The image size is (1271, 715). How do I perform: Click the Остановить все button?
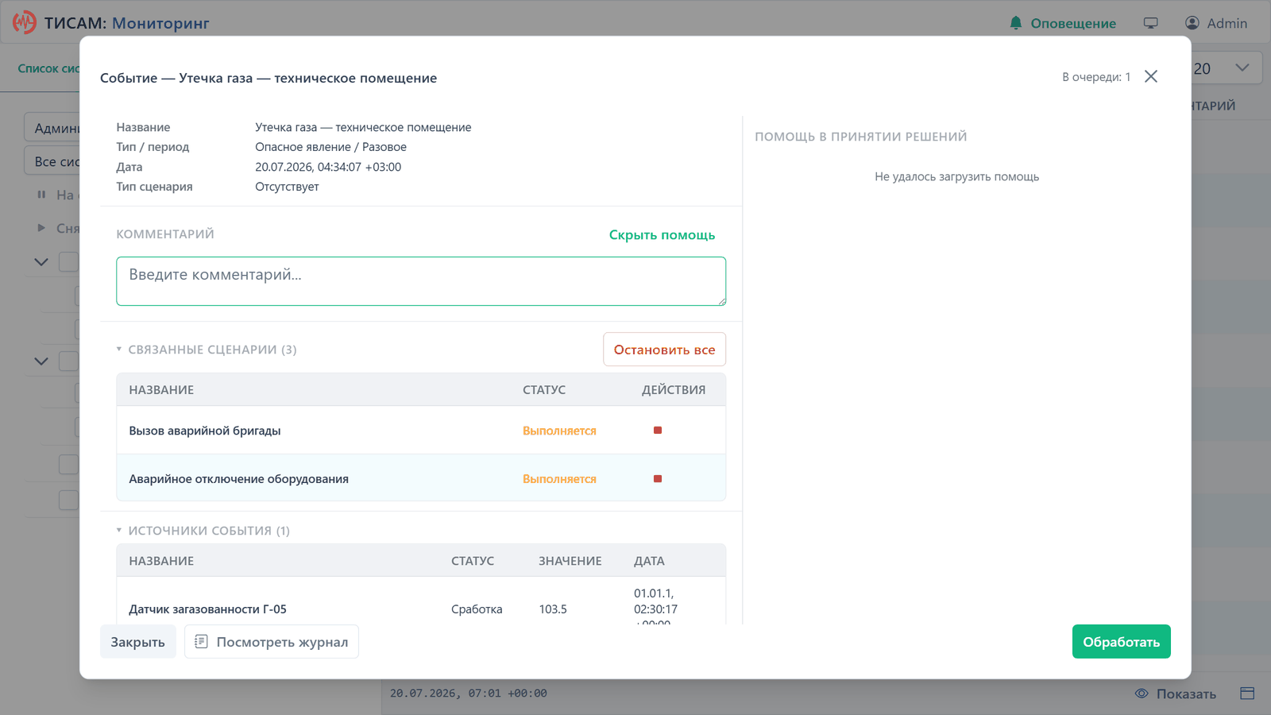(664, 350)
